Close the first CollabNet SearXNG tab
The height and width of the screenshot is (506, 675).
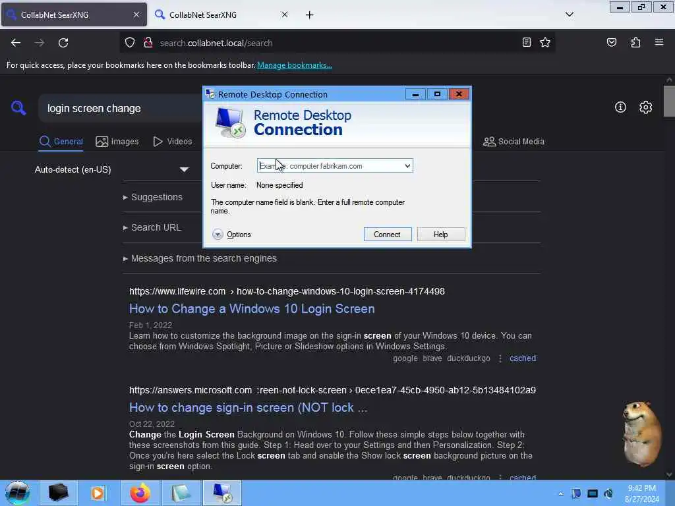click(136, 14)
